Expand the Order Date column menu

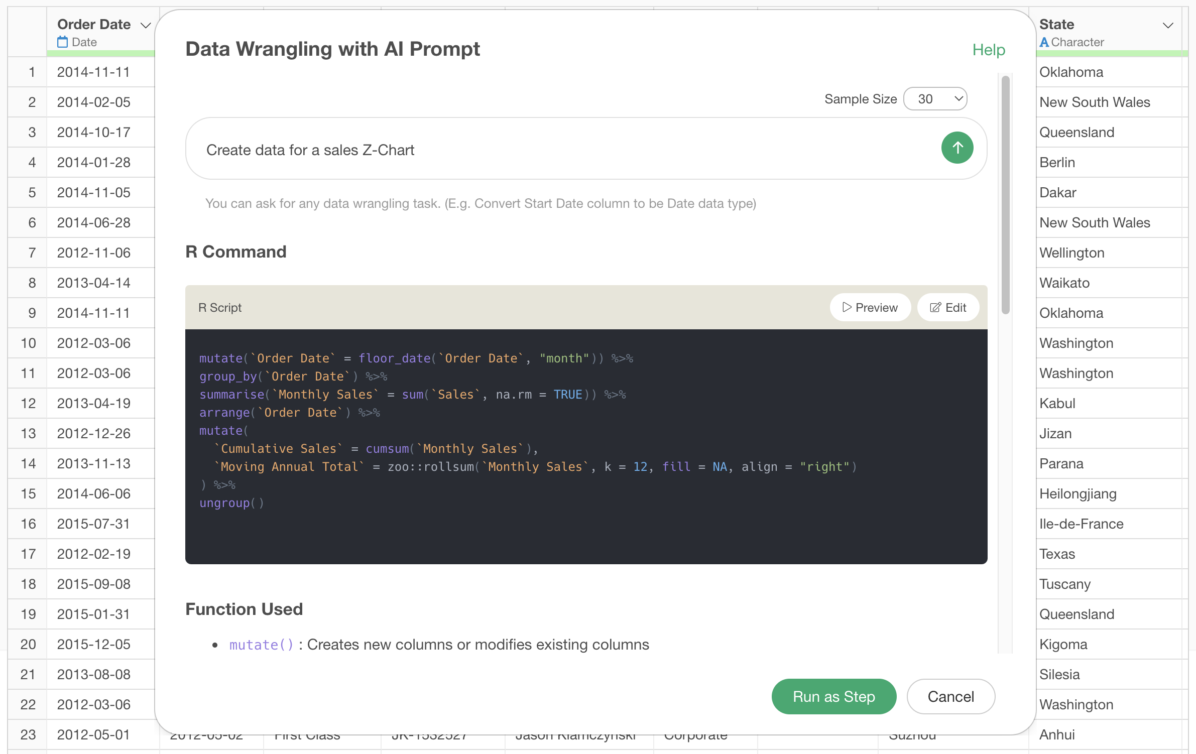click(146, 25)
